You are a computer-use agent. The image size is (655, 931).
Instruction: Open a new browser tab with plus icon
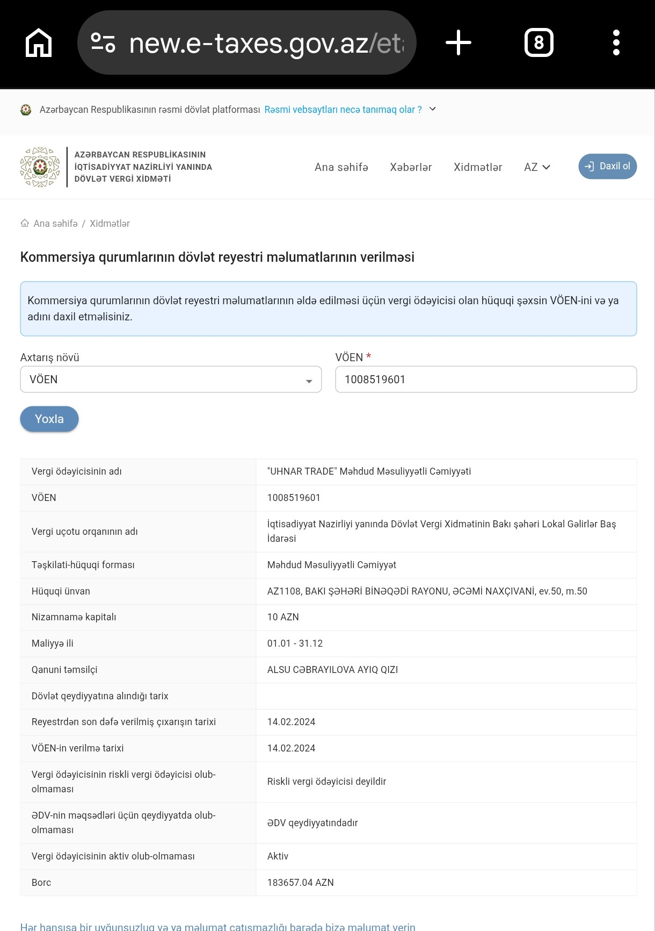point(458,42)
